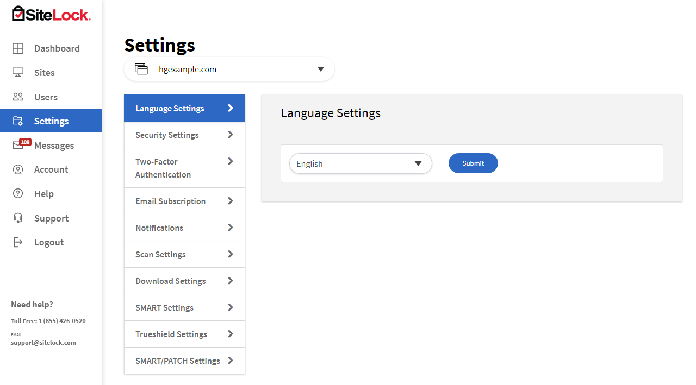Click chevron next to SMART/PATCH Settings
Image resolution: width=696 pixels, height=385 pixels.
(231, 360)
